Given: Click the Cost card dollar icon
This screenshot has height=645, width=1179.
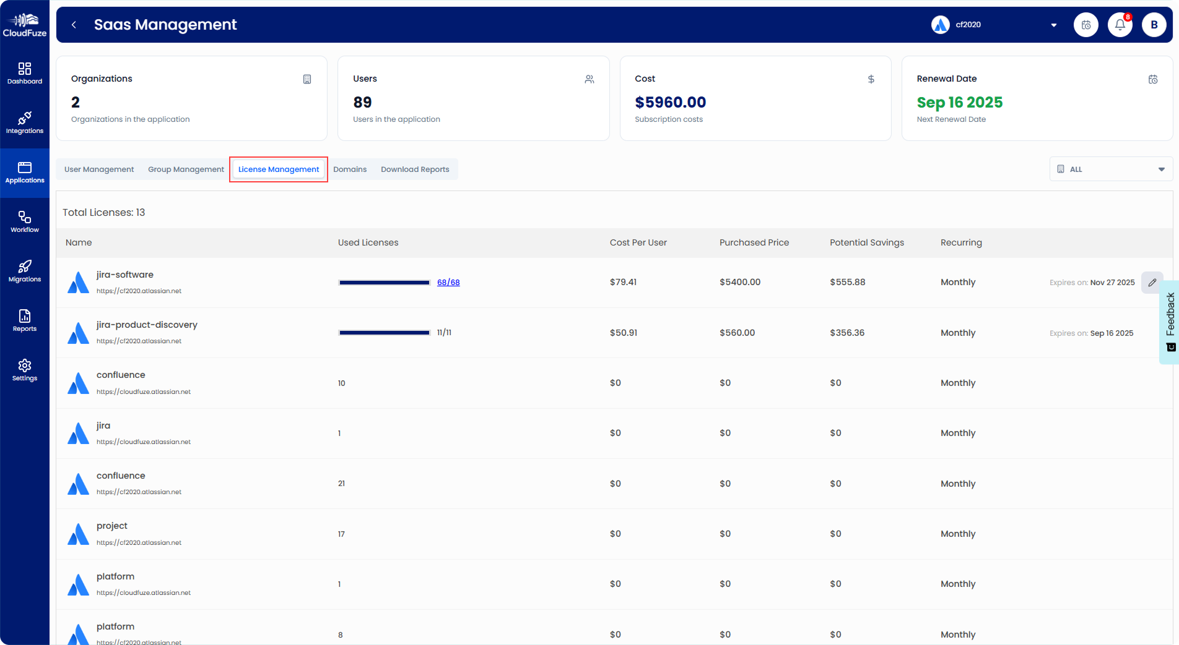Looking at the screenshot, I should (871, 79).
